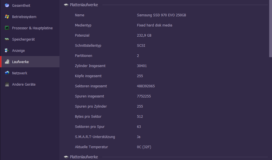272x160 pixels.
Task: Click the top Plattenlaufwerke disk icon
Action: [x=66, y=5]
